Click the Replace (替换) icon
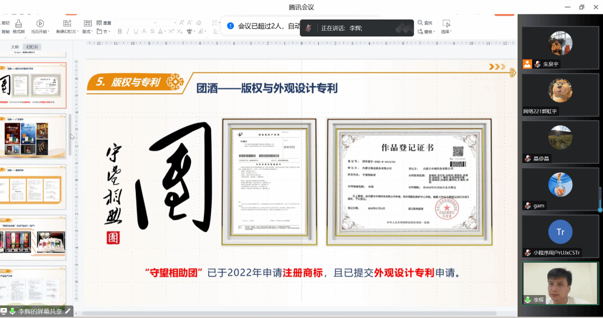The height and width of the screenshot is (318, 603). 420,31
